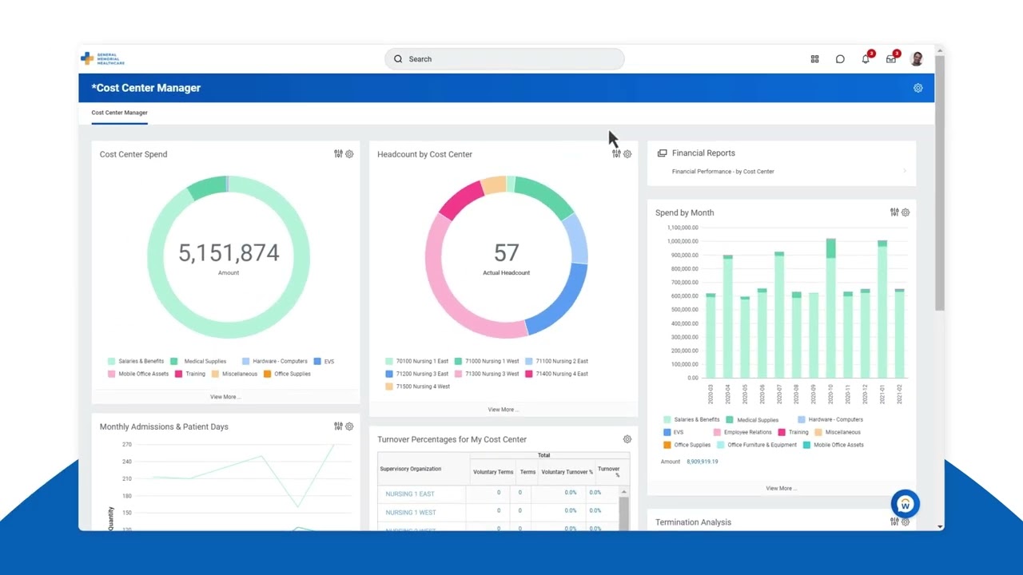Screen dimensions: 1023x575
Task: Toggle the 70100 Nursing 1 East legend entry
Action: click(x=417, y=362)
